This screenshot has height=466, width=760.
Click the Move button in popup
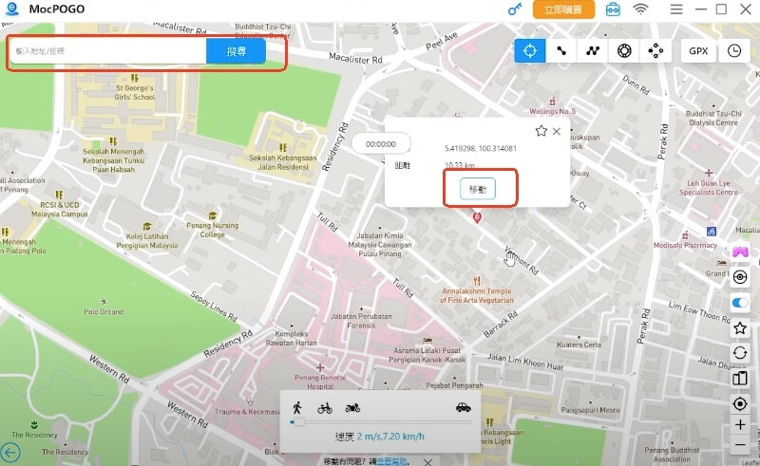478,189
